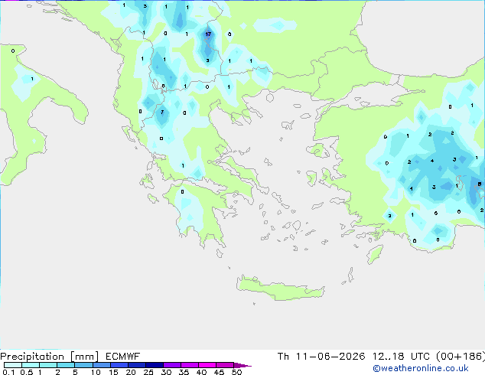
Task: Click the 20–25 mm legend color box
Action: pos(137,365)
